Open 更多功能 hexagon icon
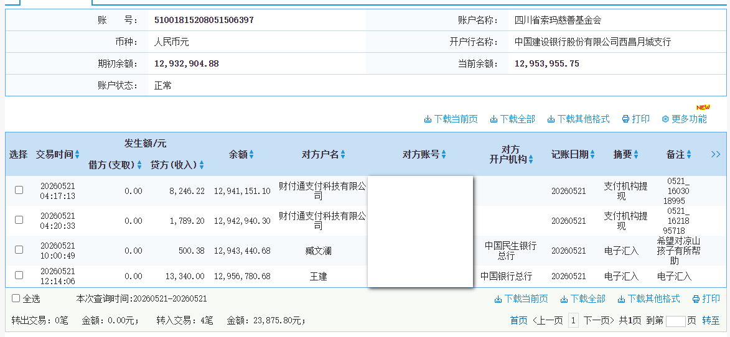This screenshot has width=730, height=337. 665,119
